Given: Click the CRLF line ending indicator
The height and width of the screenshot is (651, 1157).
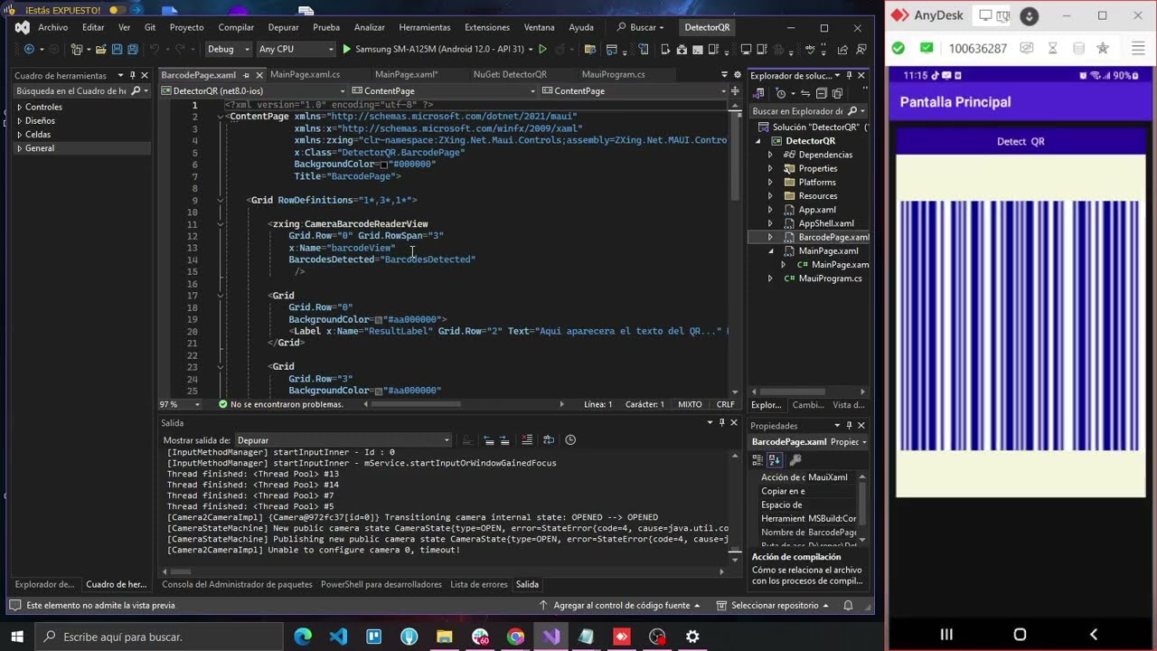Looking at the screenshot, I should (x=725, y=404).
